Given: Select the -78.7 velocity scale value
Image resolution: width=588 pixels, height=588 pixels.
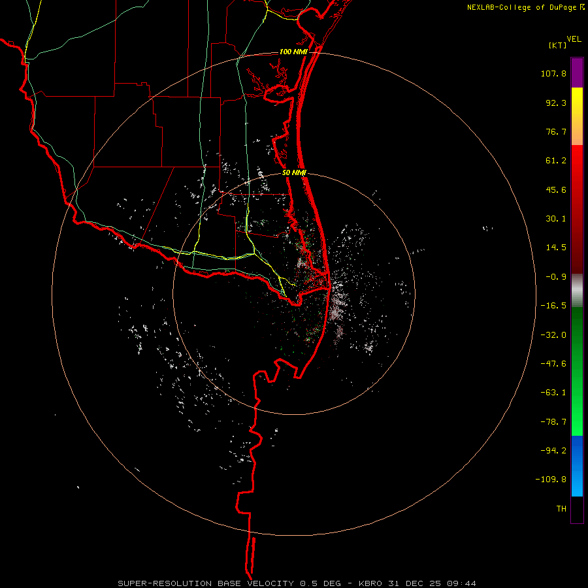Looking at the screenshot, I should (553, 422).
